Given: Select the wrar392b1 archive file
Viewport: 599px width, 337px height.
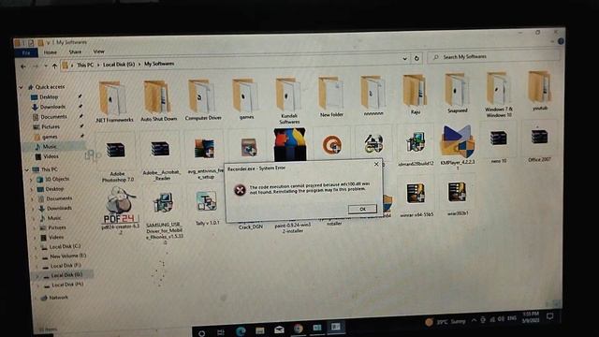Looking at the screenshot, I should 458,198.
